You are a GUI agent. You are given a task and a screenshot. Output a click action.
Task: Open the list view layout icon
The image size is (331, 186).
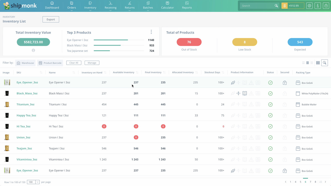click(307, 63)
